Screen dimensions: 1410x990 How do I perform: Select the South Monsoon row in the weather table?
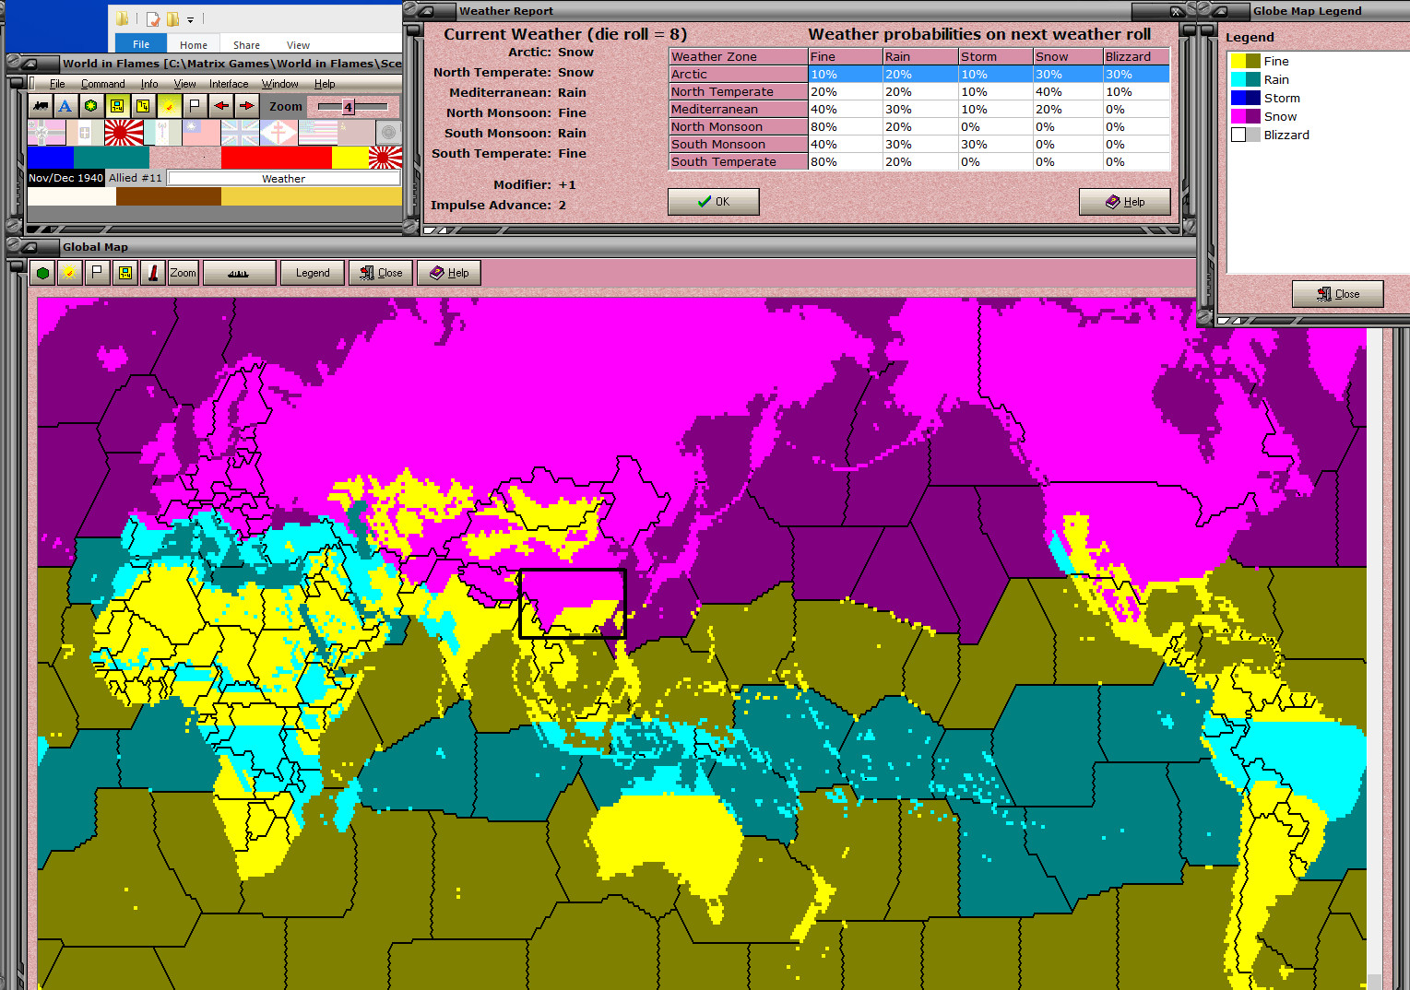(919, 144)
